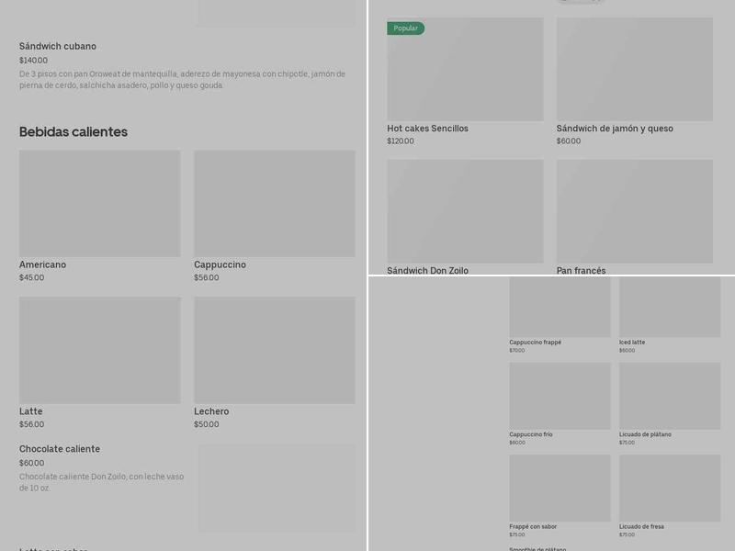735x551 pixels.
Task: Click the Cappuccino frío image
Action: 560,396
